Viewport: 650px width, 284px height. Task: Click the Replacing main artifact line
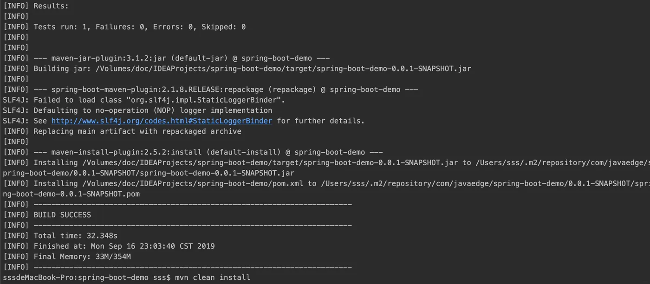pyautogui.click(x=137, y=131)
